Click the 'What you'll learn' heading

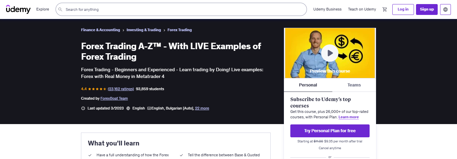pyautogui.click(x=113, y=143)
